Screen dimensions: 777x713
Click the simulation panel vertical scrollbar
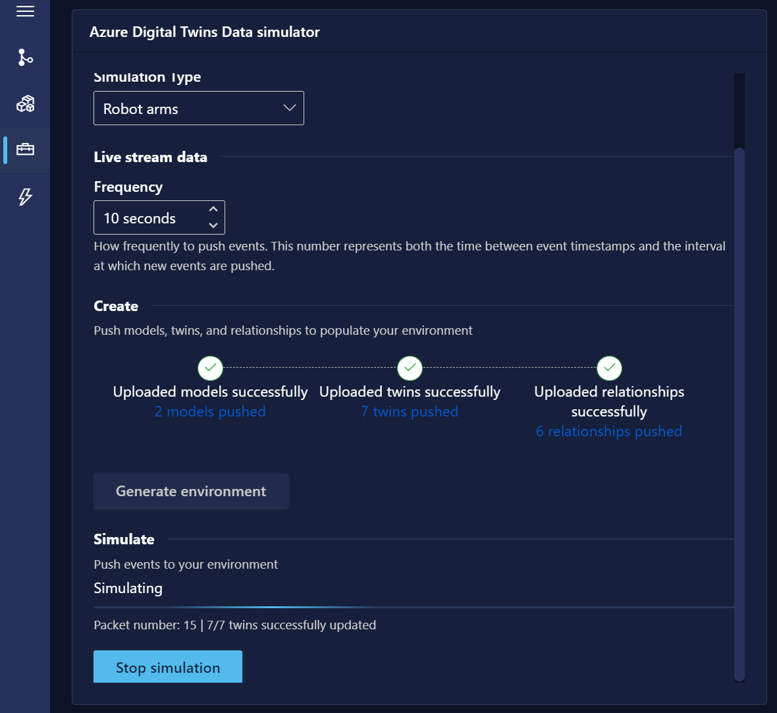739,414
